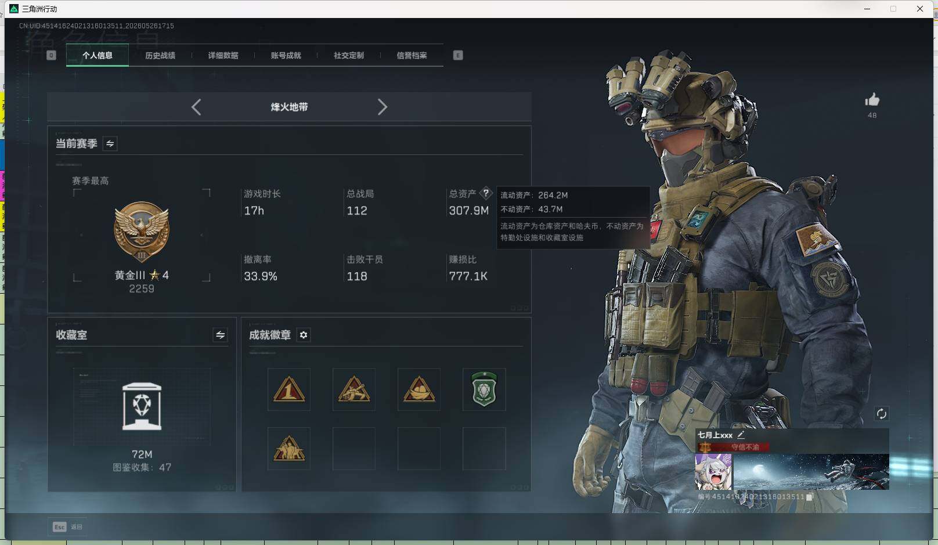
Task: Click the player avatar thumbnail
Action: [713, 472]
